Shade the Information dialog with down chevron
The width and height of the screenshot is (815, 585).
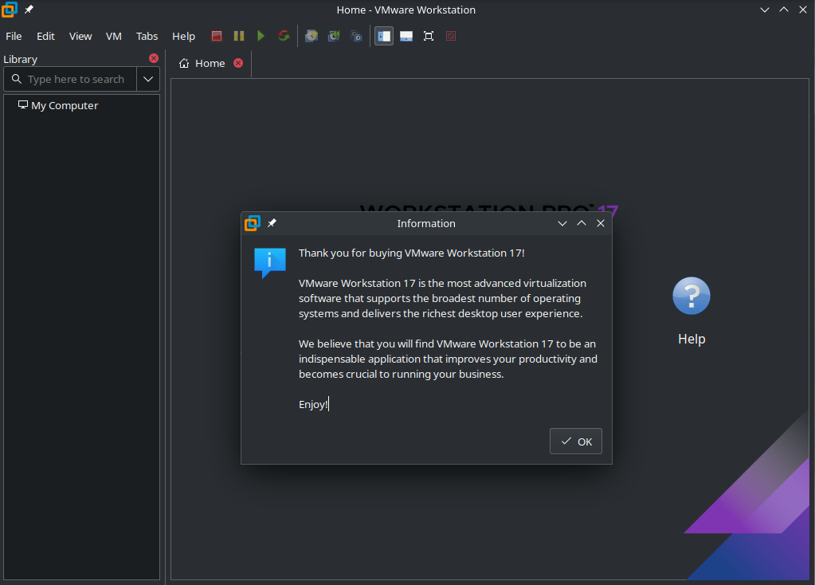(562, 224)
